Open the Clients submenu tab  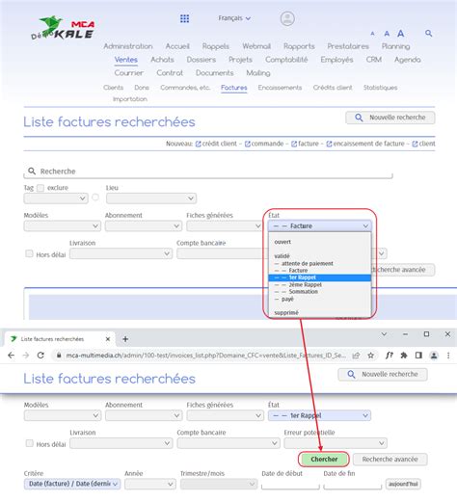(113, 88)
